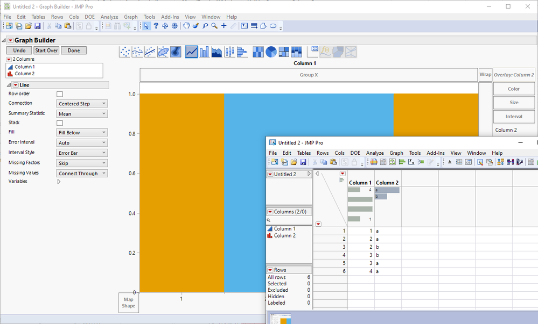Select the Points element icon in Graph Builder
This screenshot has height=324, width=538.
(125, 52)
